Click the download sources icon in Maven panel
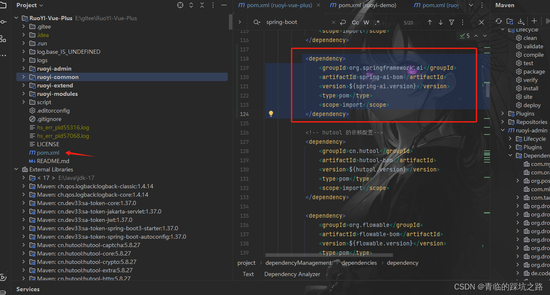 click(521, 22)
